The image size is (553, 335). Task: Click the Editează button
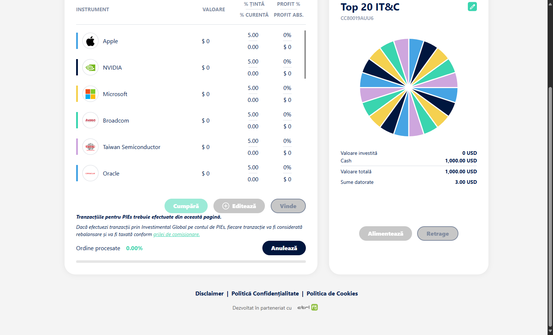239,206
